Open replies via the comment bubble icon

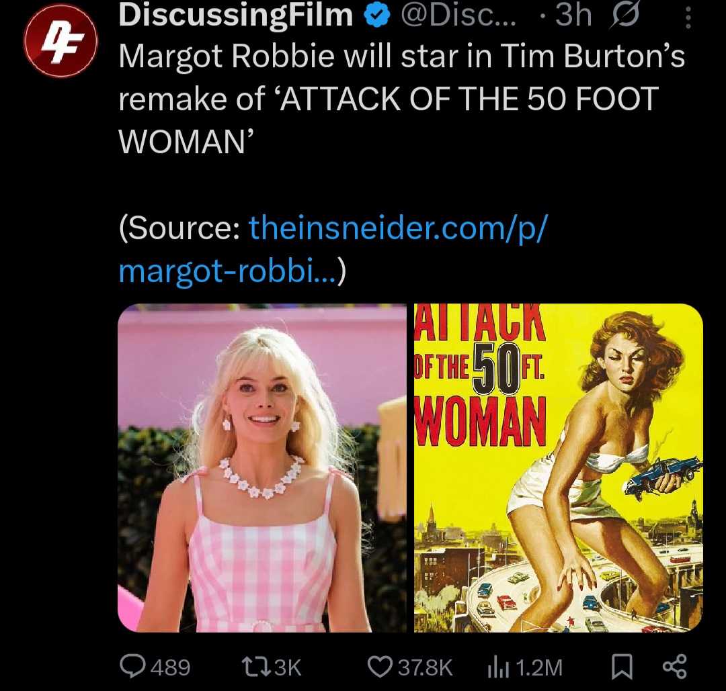click(x=132, y=666)
